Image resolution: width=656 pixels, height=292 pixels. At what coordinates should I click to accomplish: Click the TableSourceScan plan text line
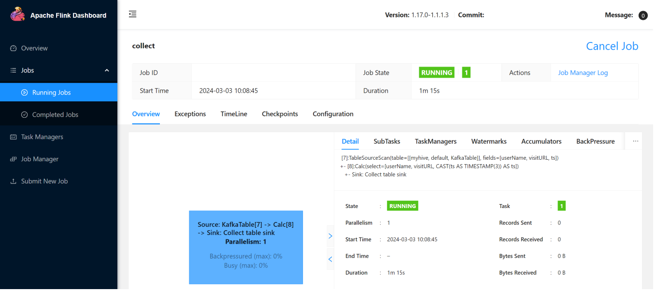coord(450,158)
